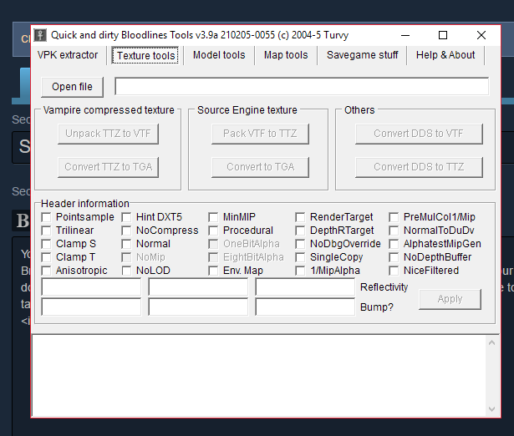Toggle the OneBitAlpha checkbox
Screen dimensions: 514x436
213,244
